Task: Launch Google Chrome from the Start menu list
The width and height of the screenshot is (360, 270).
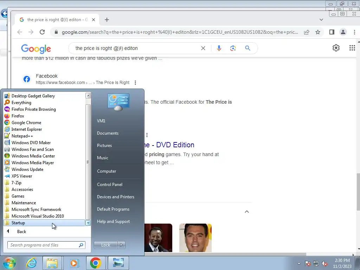Action: [45, 123]
